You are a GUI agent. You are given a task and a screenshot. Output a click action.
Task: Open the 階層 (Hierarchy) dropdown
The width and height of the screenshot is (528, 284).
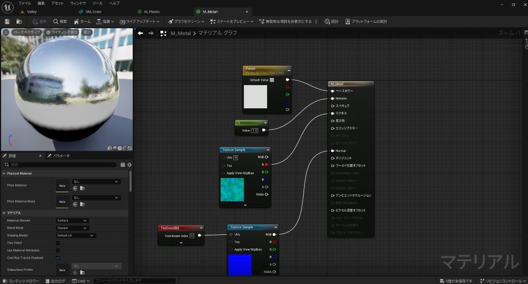105,22
